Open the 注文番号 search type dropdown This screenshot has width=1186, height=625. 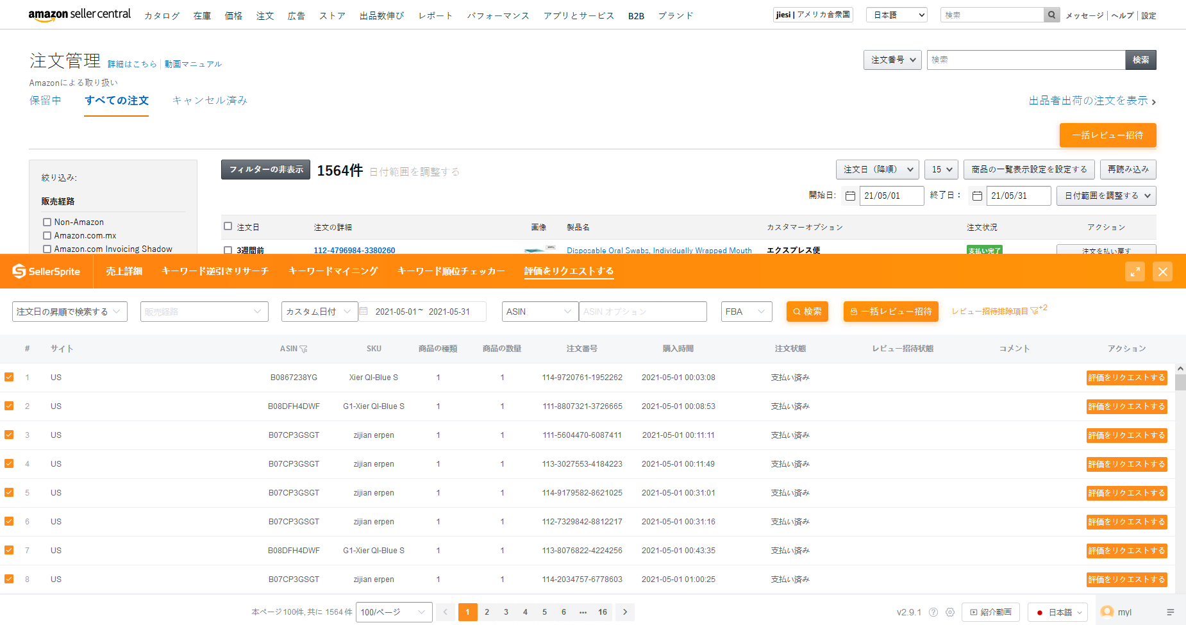[892, 60]
